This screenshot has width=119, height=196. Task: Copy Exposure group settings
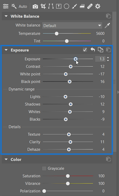point(101,50)
